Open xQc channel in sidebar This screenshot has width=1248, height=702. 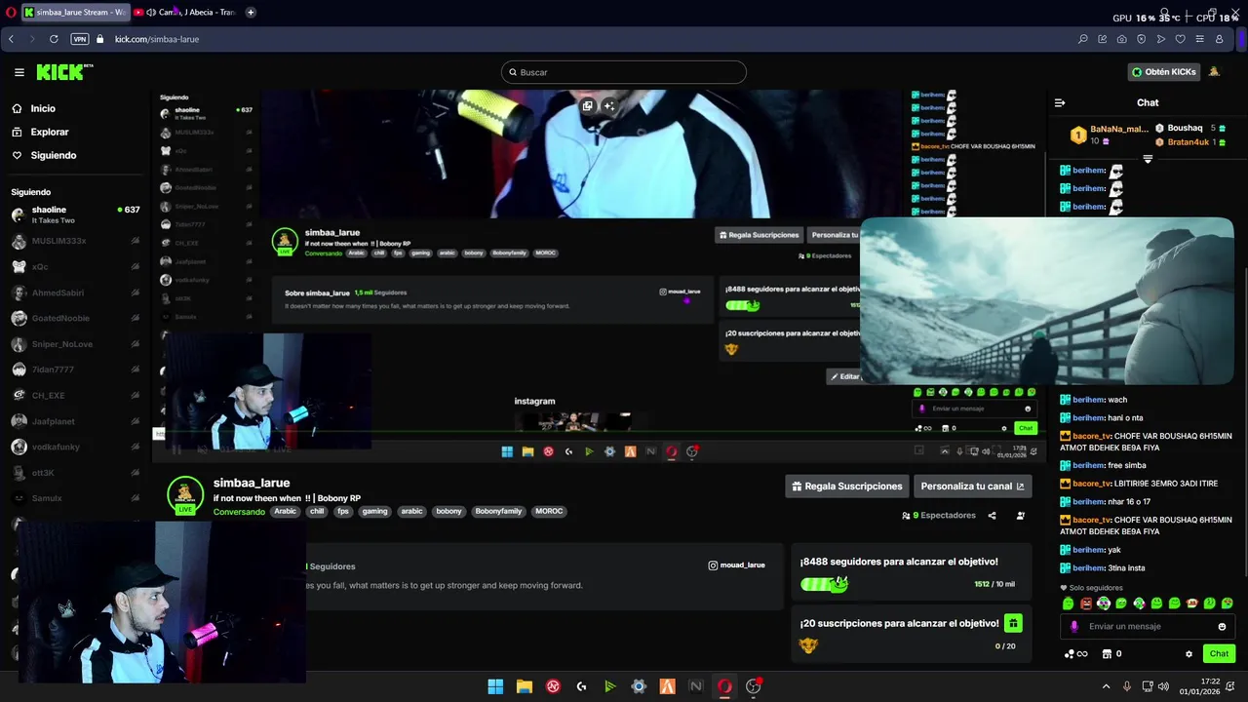(x=75, y=266)
